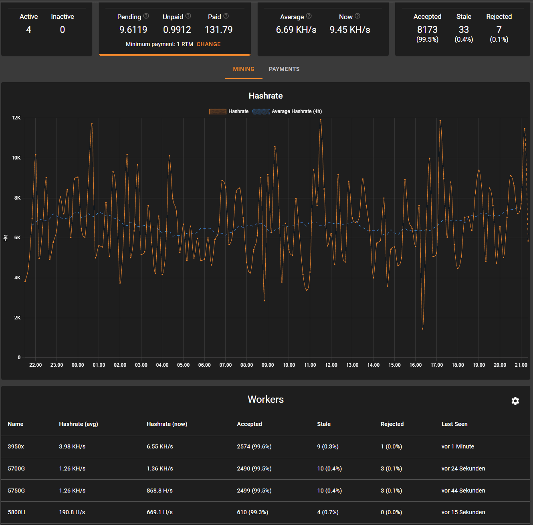Click 'vor 15 Sekunden' last seen cell
The image size is (533, 525).
(x=463, y=512)
